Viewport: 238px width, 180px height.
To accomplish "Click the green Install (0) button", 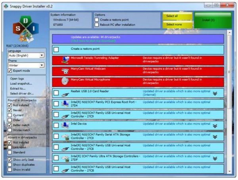I will pos(213,20).
